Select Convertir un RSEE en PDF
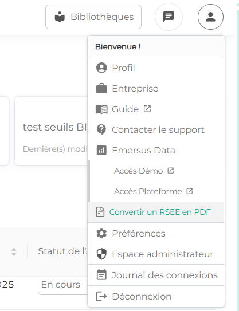 click(x=156, y=212)
